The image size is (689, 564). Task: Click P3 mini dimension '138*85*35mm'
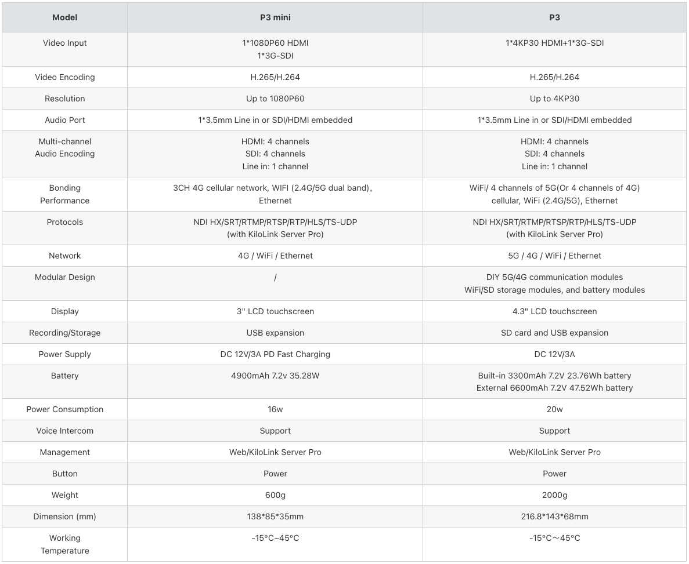tap(275, 516)
